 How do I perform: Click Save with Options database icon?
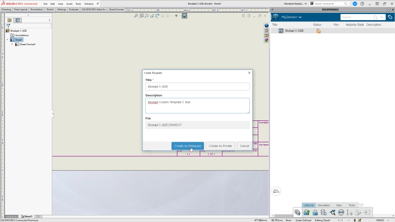pos(297,213)
